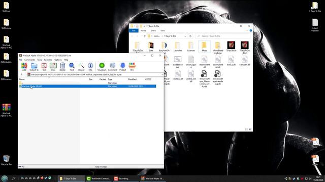Select the vstdlib_s64.dll file

191,76
